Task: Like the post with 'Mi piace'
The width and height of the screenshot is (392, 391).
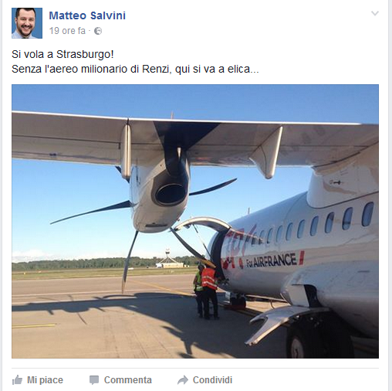Action: [45, 380]
